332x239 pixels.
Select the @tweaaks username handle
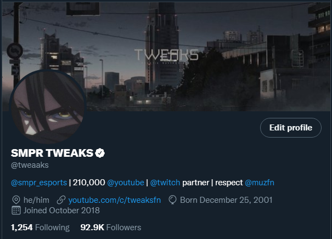(x=30, y=165)
